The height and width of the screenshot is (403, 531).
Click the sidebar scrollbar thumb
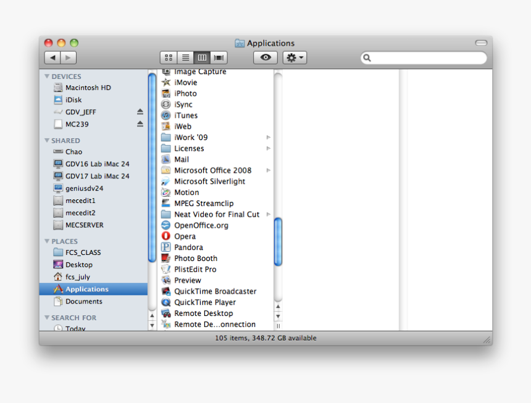click(x=152, y=168)
